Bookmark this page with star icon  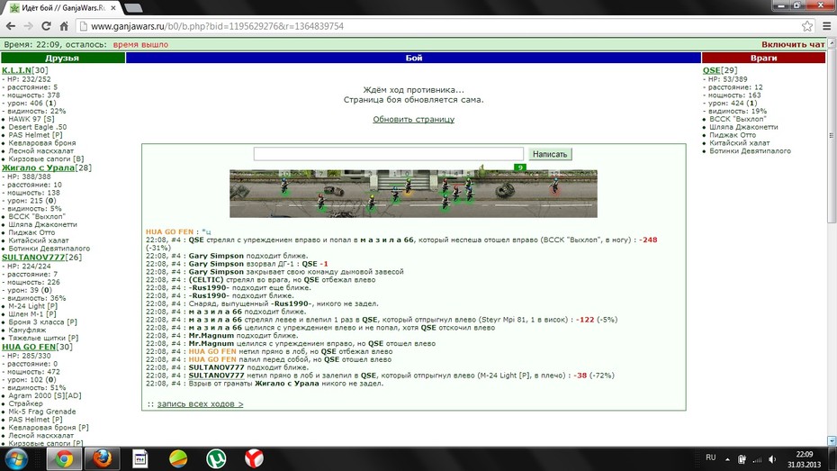point(807,26)
